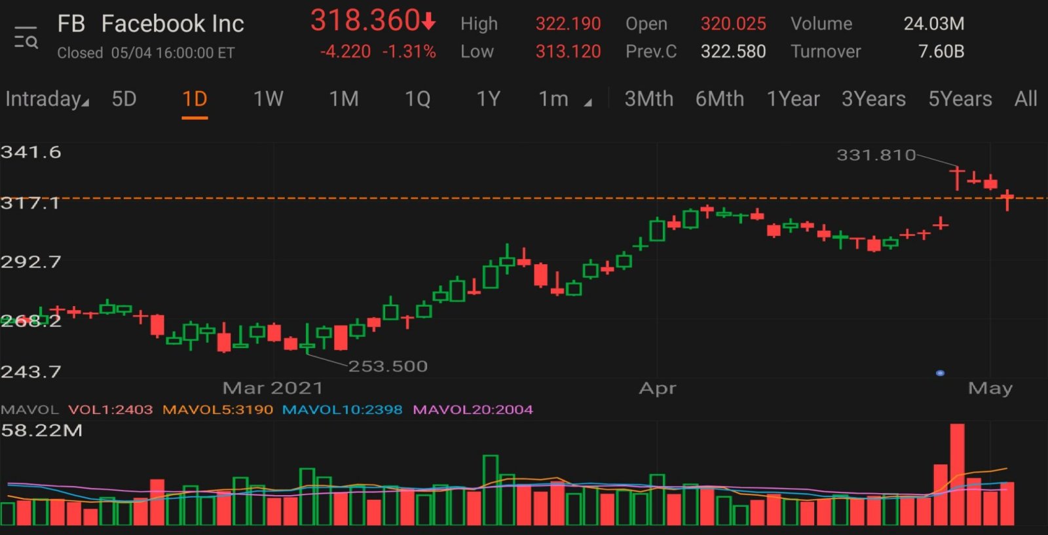Open the stock search list icon

[x=26, y=37]
